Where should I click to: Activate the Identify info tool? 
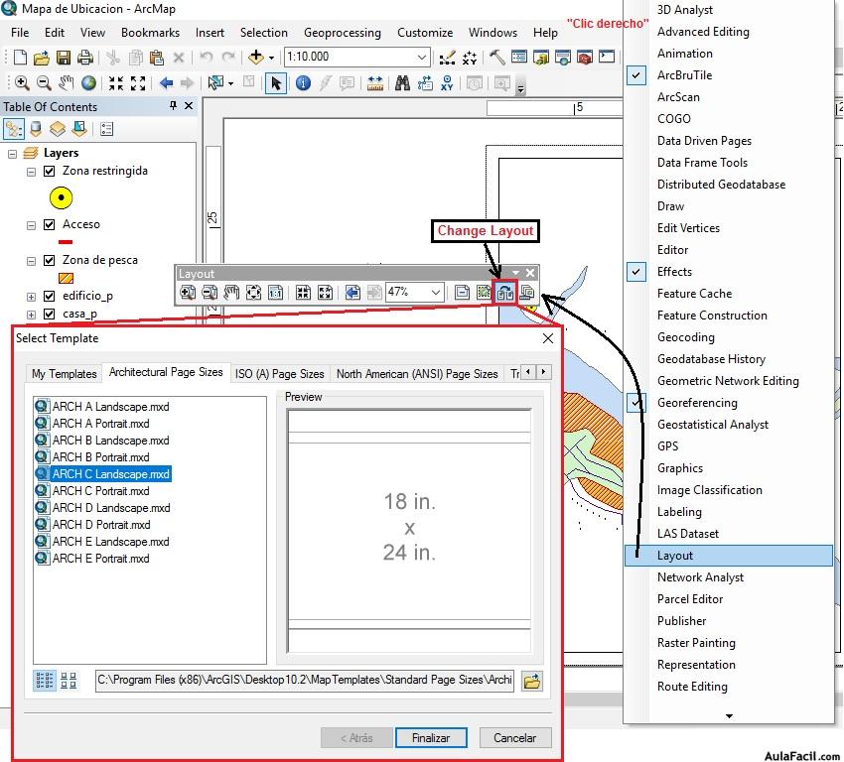pyautogui.click(x=303, y=82)
